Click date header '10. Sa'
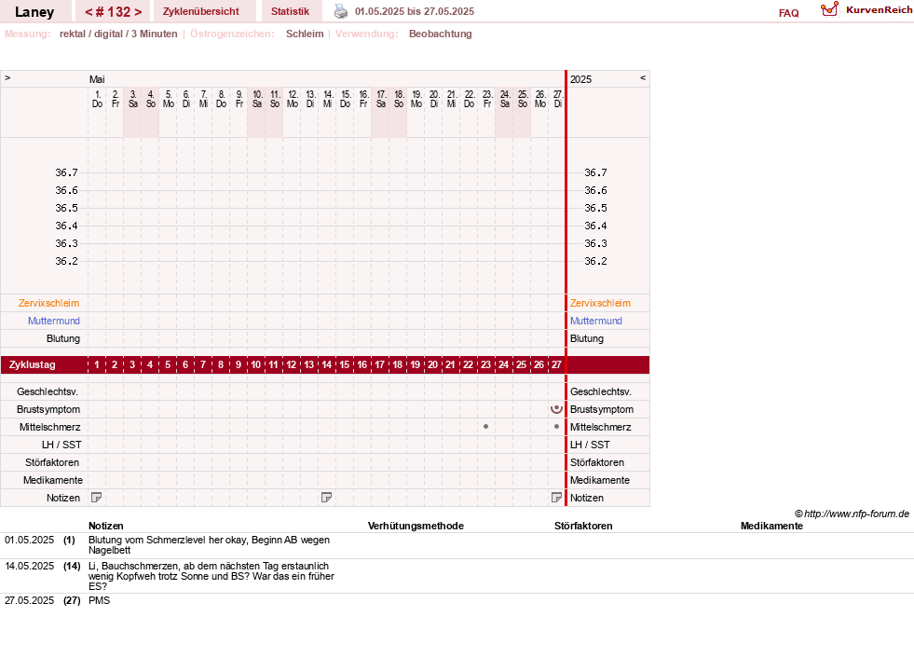This screenshot has width=914, height=658. pyautogui.click(x=256, y=99)
